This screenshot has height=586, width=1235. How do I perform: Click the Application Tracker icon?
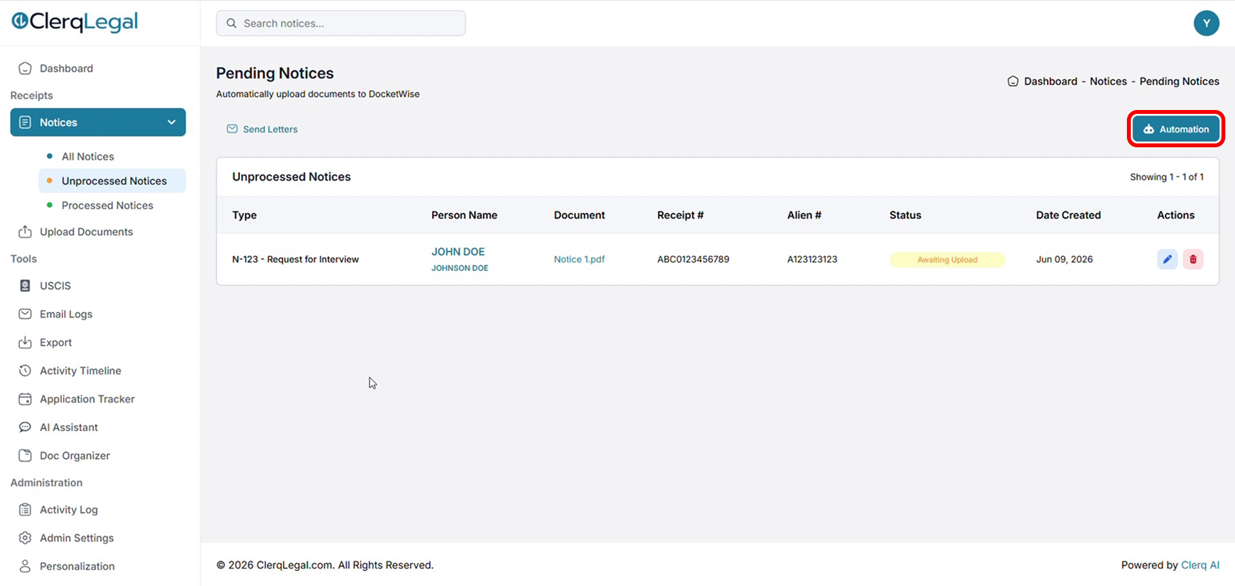[25, 399]
